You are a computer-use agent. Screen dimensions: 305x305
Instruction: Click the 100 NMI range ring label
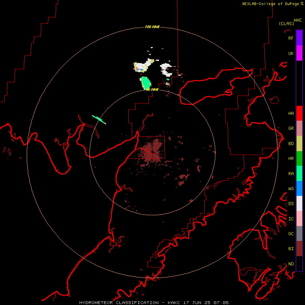(x=152, y=27)
